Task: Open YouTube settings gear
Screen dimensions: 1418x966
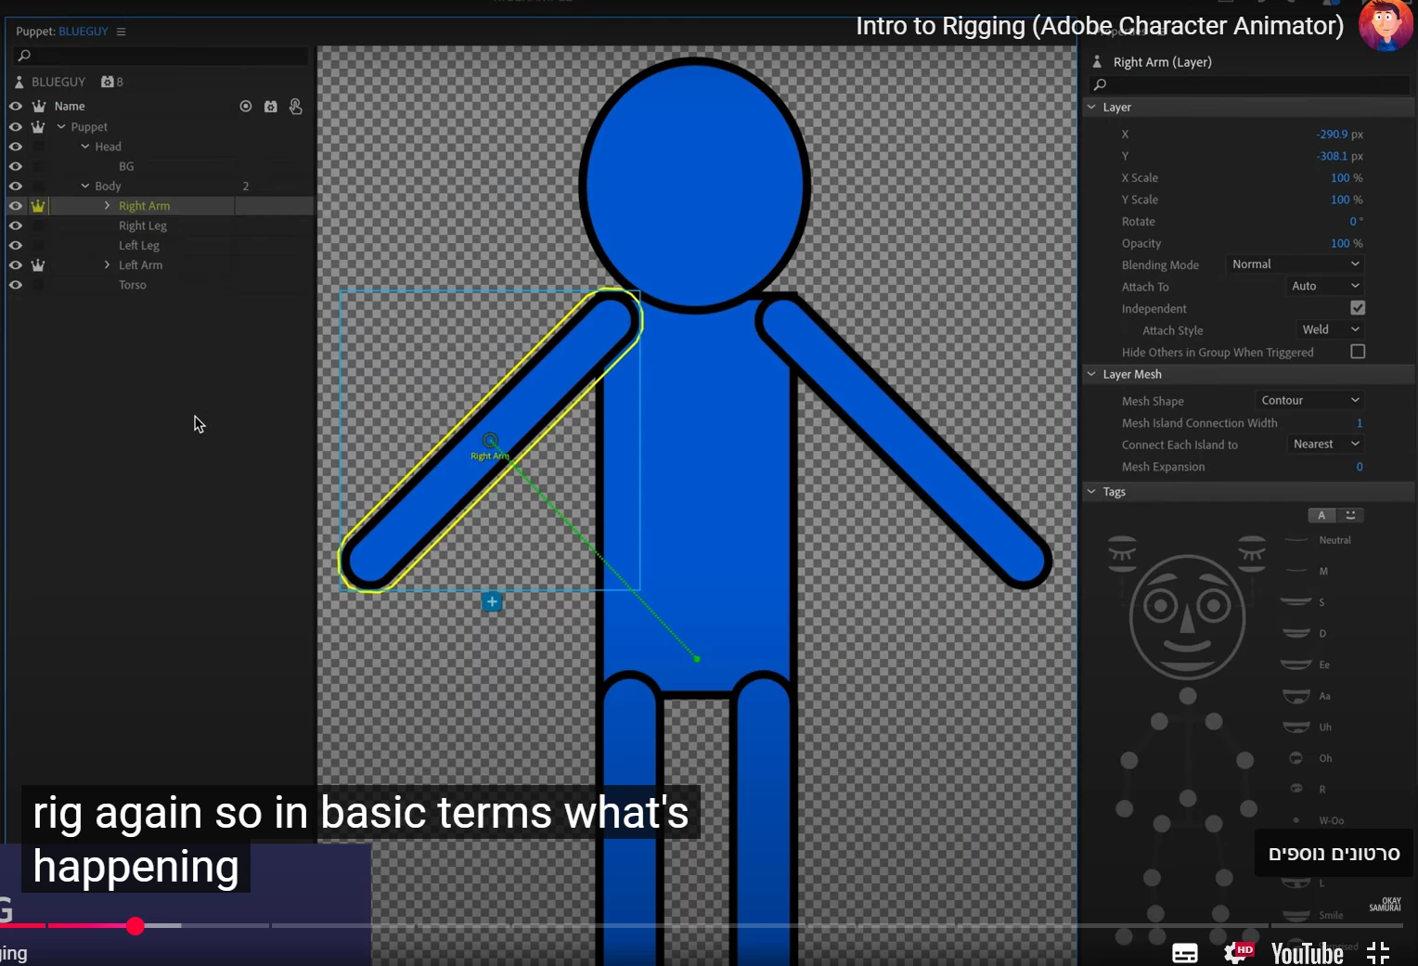Action: coord(1237,953)
